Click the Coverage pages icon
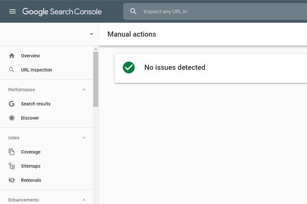Viewport: 307px width, 204px height. pyautogui.click(x=12, y=151)
